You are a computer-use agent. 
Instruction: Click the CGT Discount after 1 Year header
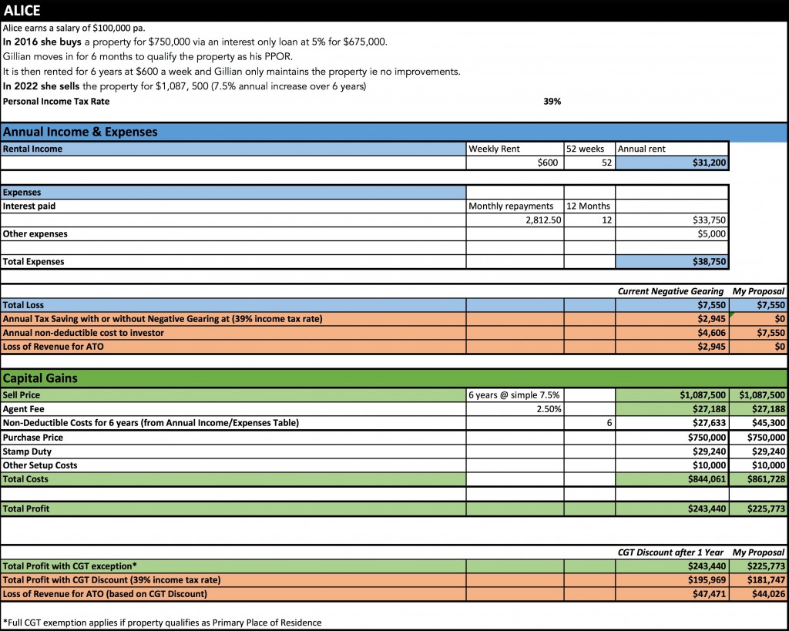tap(670, 552)
